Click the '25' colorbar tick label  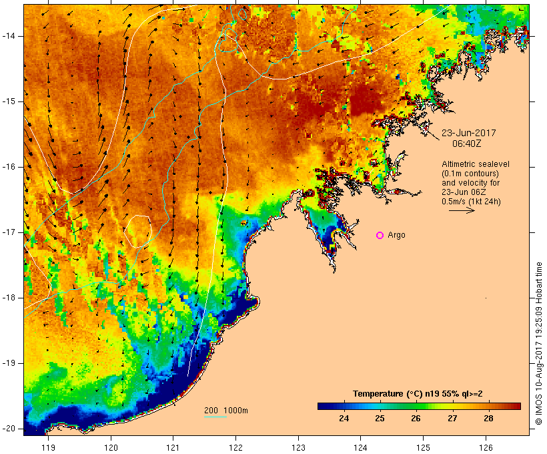(380, 418)
